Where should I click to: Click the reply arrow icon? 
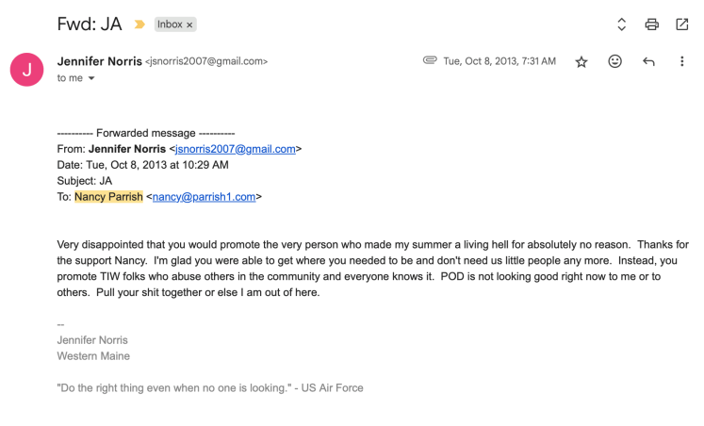pyautogui.click(x=648, y=61)
